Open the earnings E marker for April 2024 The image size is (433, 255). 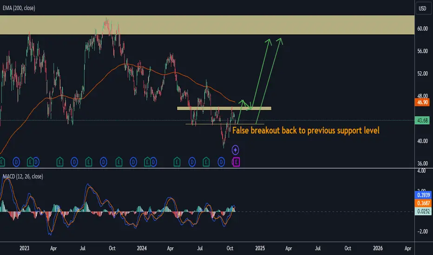click(x=177, y=162)
